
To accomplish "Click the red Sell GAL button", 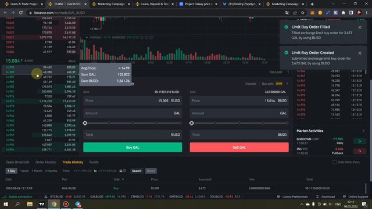I will pyautogui.click(x=239, y=147).
